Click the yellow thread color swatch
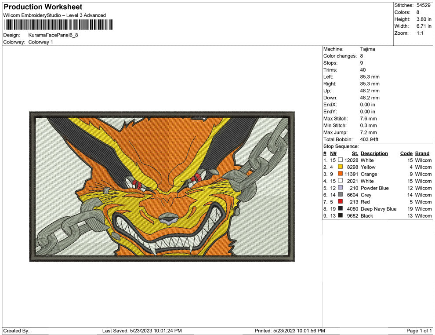435x335 pixels. pyautogui.click(x=340, y=167)
